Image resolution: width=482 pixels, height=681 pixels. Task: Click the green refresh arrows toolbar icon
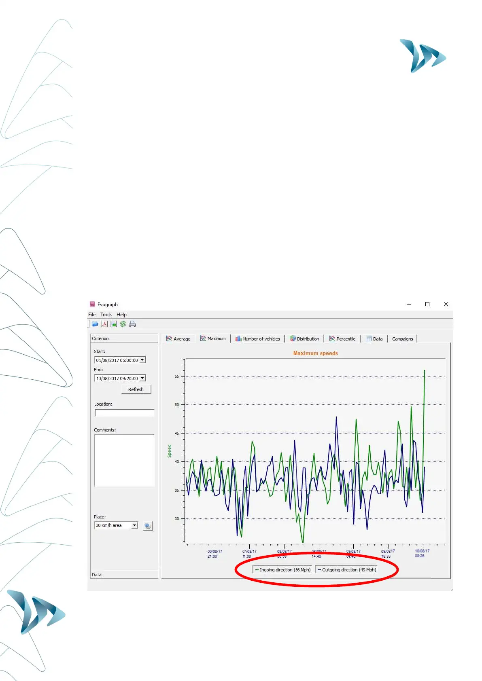point(123,324)
